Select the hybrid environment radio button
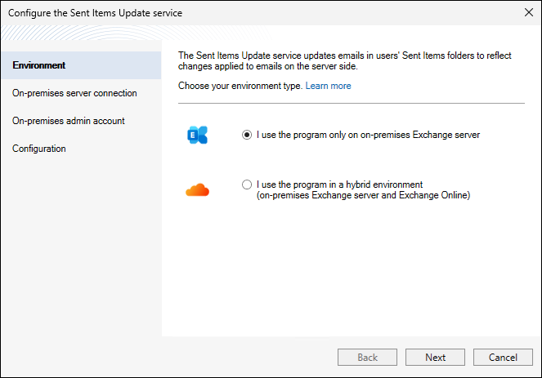Screen dimensions: 542x378 pos(247,185)
